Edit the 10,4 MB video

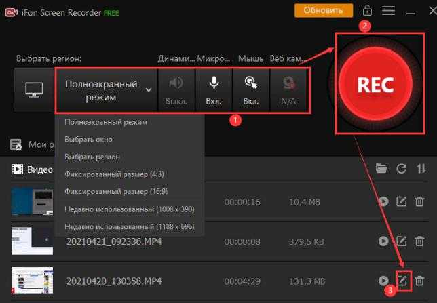(401, 201)
